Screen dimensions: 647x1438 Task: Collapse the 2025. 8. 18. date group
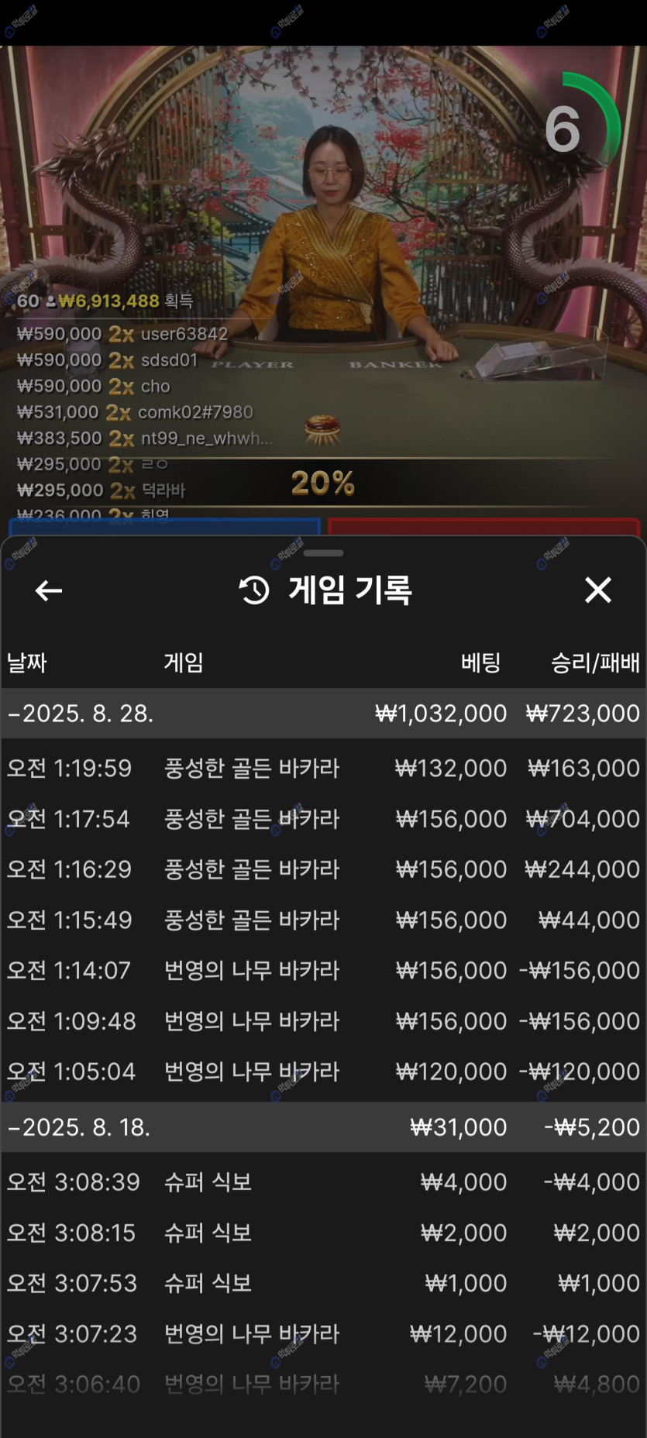tap(324, 1127)
